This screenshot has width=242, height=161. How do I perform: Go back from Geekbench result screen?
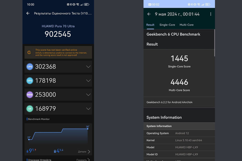tap(149, 14)
